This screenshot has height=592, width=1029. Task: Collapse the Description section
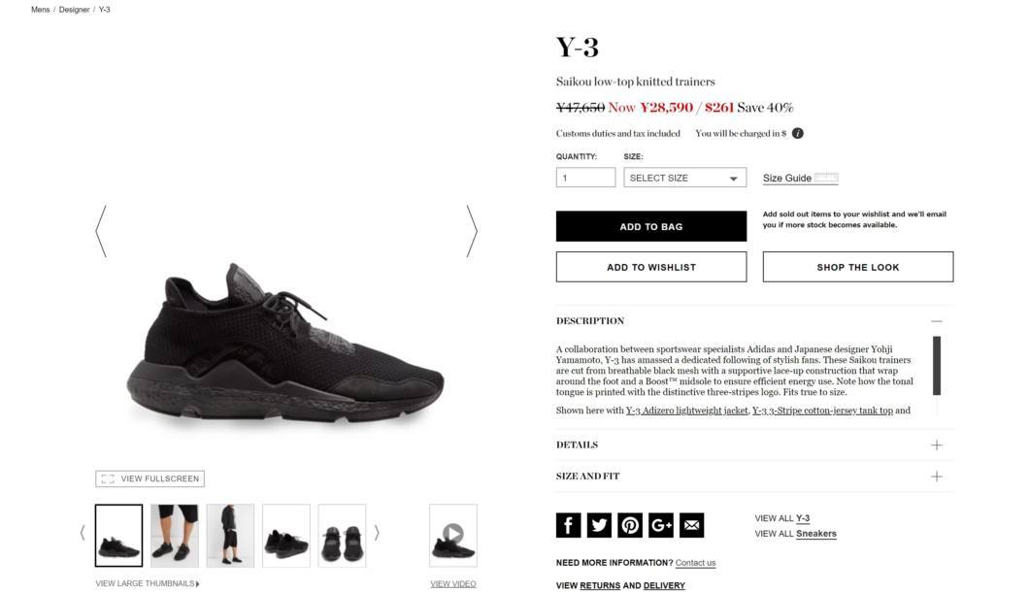pos(937,321)
